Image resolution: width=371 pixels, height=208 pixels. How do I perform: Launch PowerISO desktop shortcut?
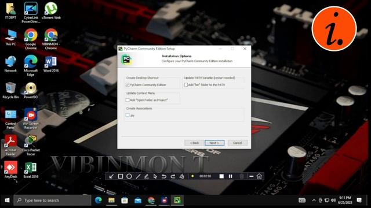click(31, 90)
